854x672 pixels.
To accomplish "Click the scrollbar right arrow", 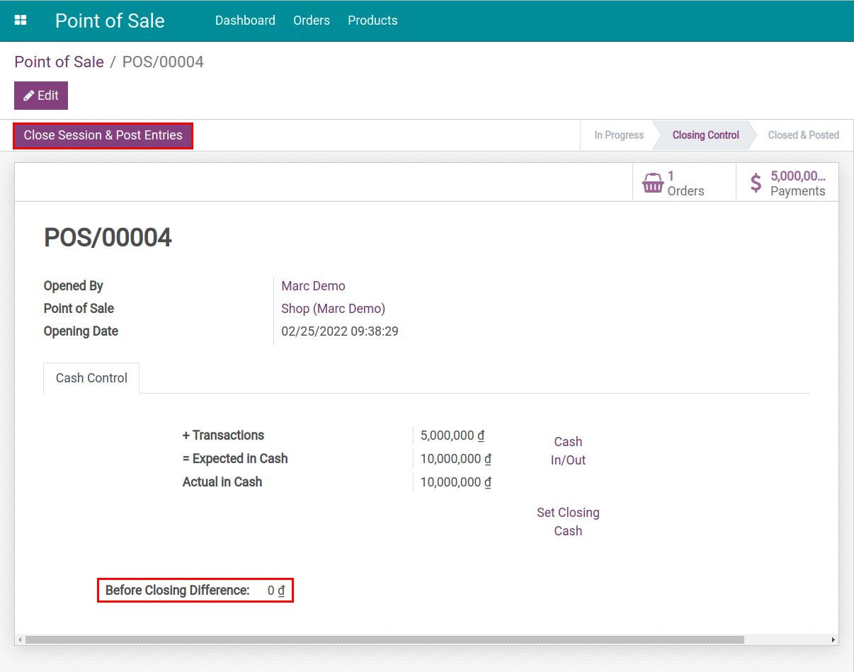I will tap(833, 639).
